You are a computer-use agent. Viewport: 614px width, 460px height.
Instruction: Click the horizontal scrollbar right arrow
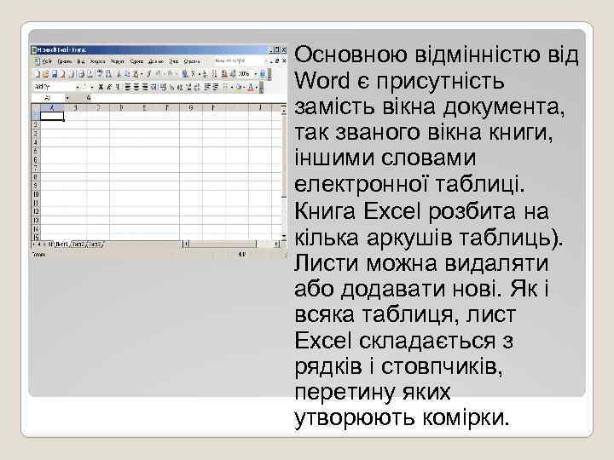pos(276,244)
